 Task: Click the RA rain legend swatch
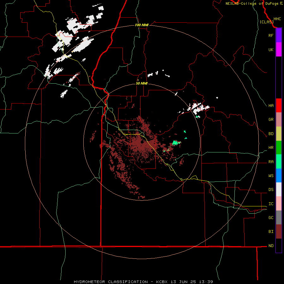point(279,162)
